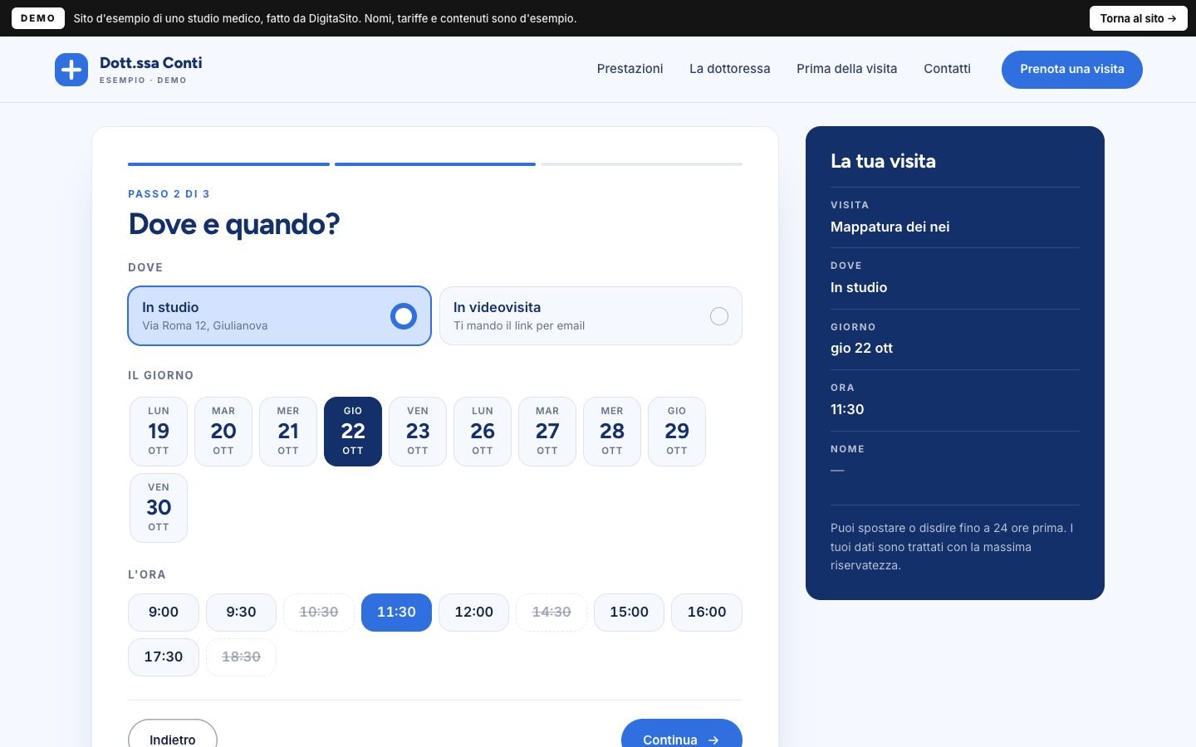Choose Wednesday 21 Ott date
Image resolution: width=1196 pixels, height=747 pixels.
(x=288, y=432)
